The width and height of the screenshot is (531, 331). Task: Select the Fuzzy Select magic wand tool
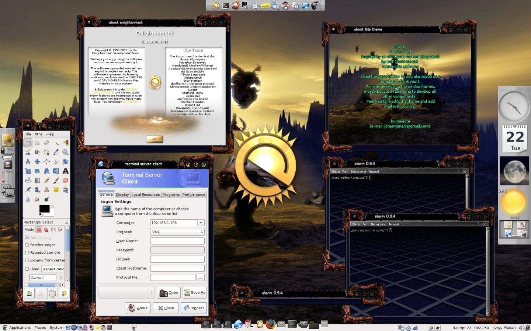[56, 143]
